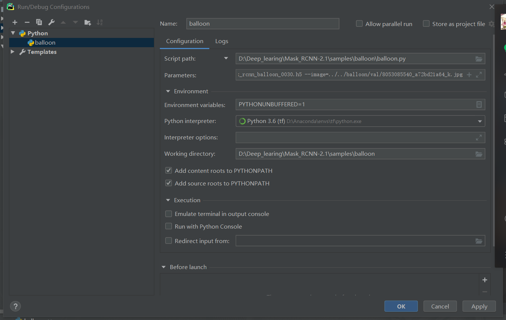
Task: Click the OK button
Action: click(401, 306)
